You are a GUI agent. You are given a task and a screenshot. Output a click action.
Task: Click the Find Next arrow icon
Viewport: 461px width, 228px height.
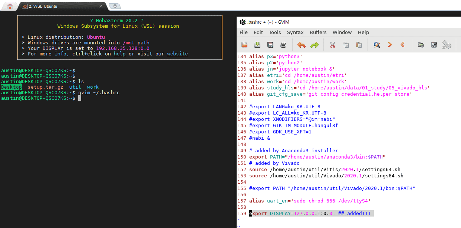pos(390,45)
